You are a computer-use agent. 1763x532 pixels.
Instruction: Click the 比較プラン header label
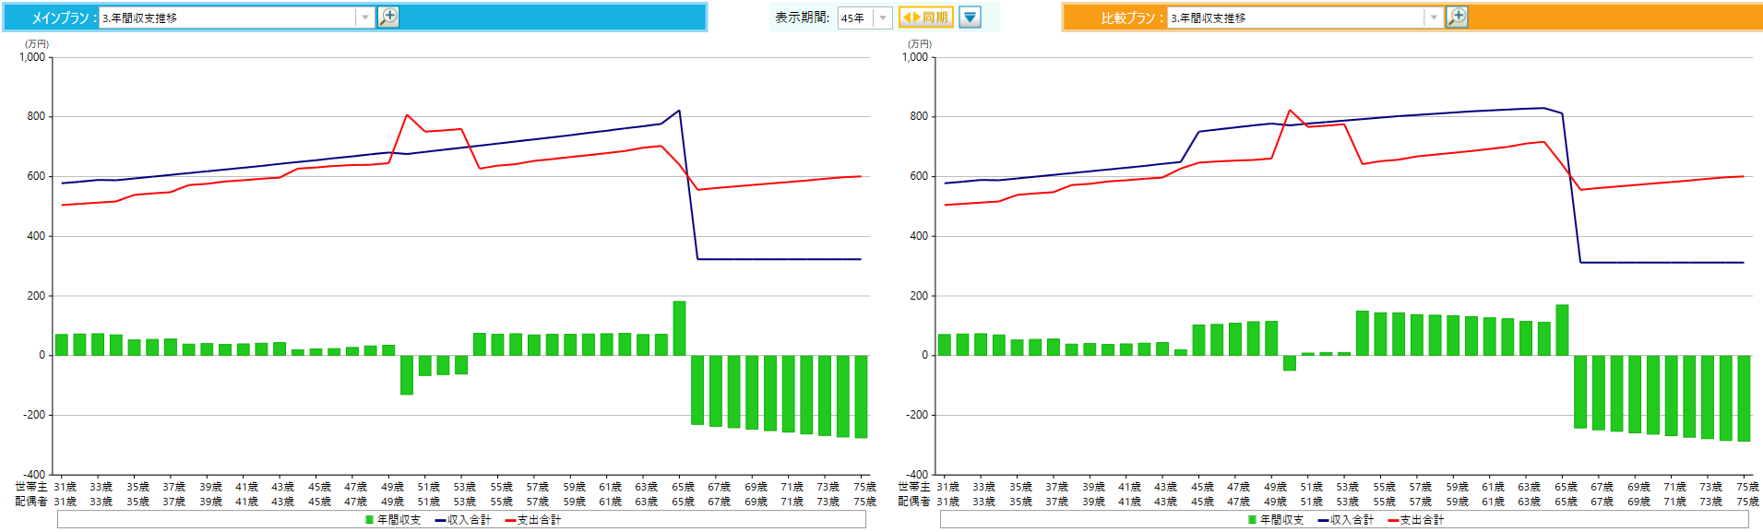pos(1131,18)
